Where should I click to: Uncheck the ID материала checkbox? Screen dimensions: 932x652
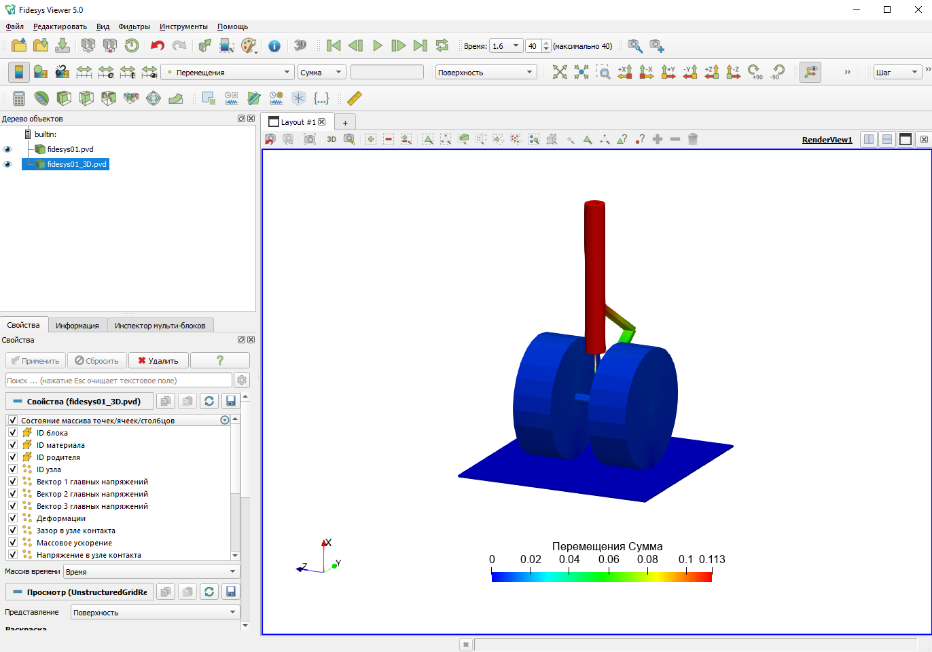point(12,444)
